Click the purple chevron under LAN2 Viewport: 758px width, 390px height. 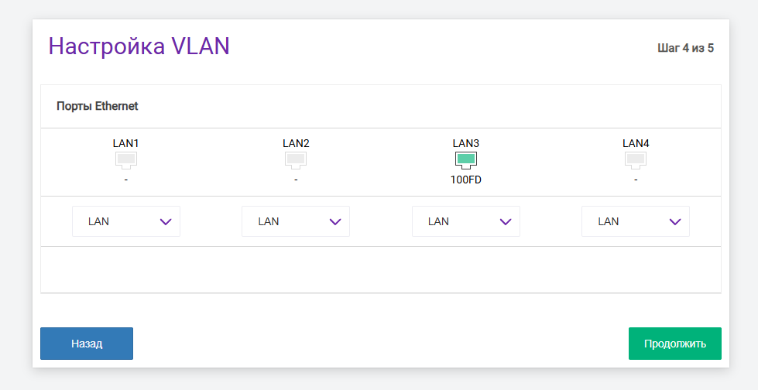tap(335, 222)
